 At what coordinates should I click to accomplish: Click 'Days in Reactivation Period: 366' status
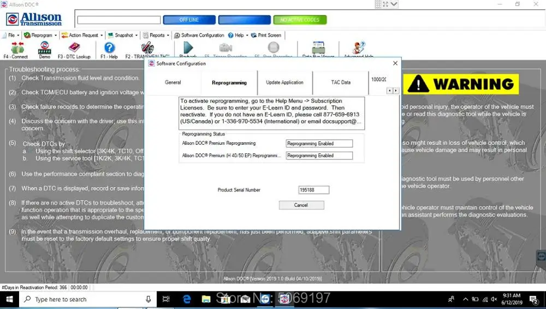pyautogui.click(x=34, y=287)
